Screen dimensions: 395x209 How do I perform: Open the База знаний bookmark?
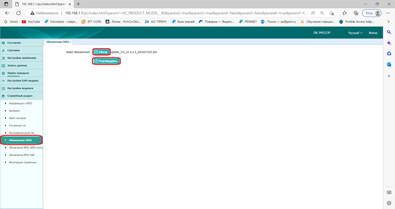pyautogui.click(x=183, y=22)
